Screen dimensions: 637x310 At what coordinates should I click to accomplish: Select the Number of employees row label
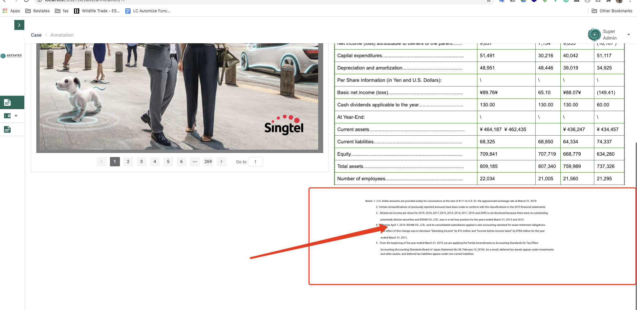(x=400, y=179)
